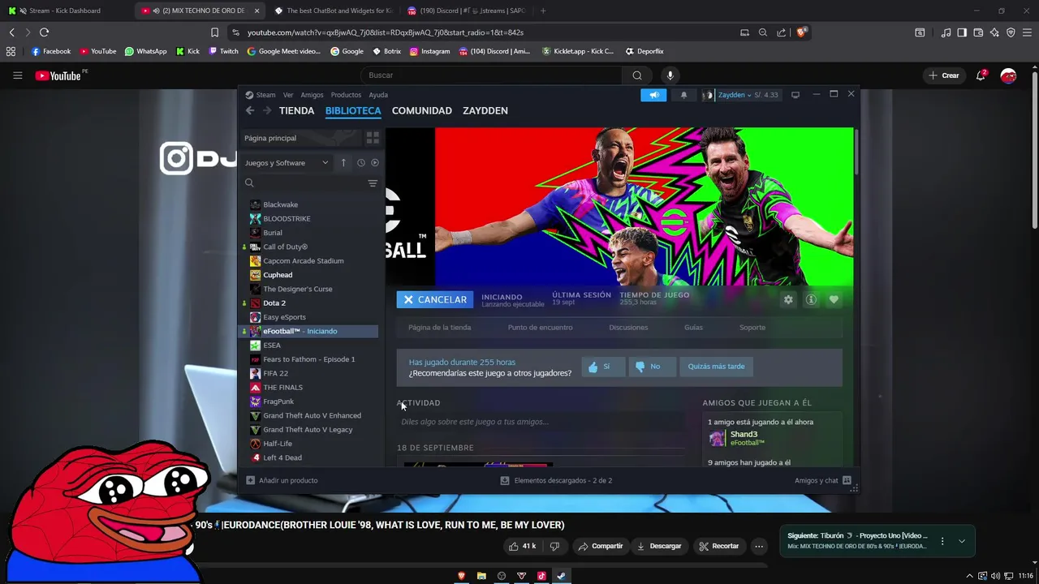Open YouTube hamburger menu

[17, 75]
